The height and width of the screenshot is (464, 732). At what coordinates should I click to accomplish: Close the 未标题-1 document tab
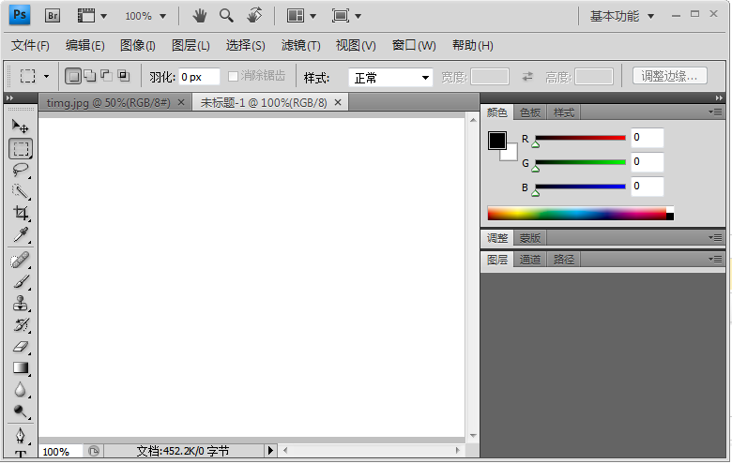click(x=338, y=102)
